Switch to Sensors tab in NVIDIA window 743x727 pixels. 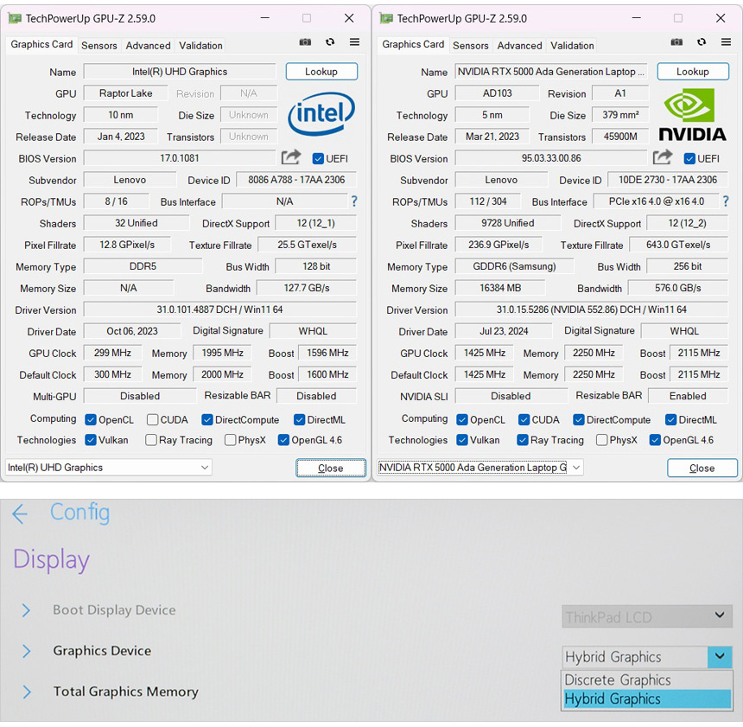(471, 46)
